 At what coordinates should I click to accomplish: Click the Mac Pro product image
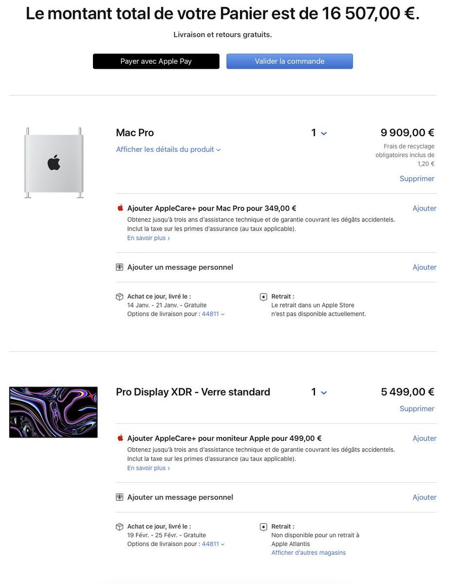[54, 163]
